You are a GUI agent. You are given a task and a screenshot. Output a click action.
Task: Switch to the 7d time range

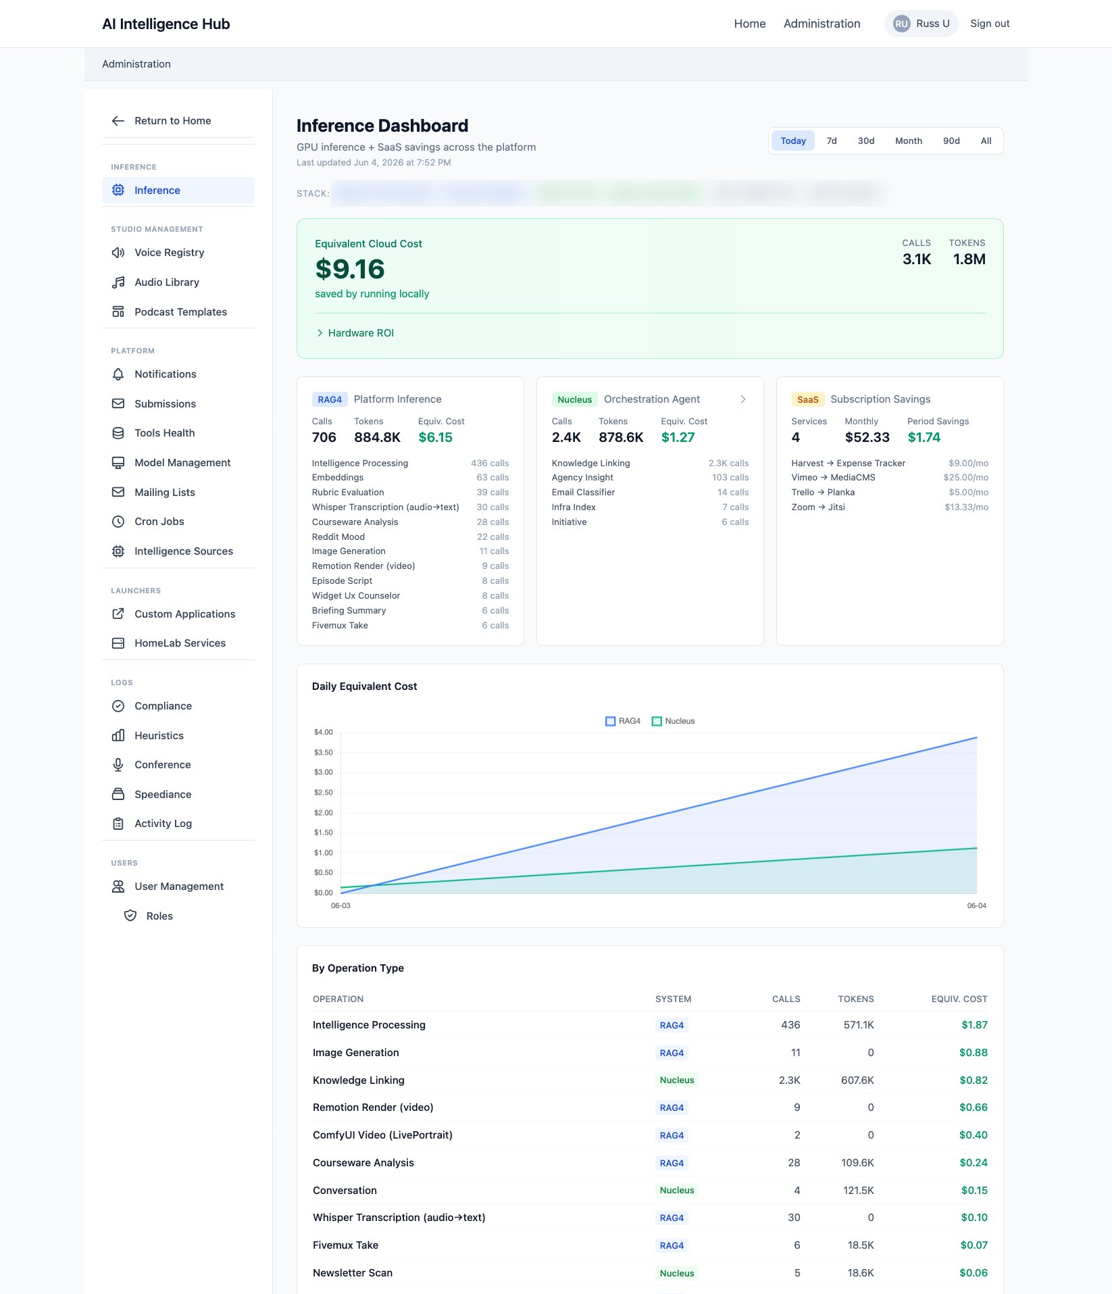(832, 141)
